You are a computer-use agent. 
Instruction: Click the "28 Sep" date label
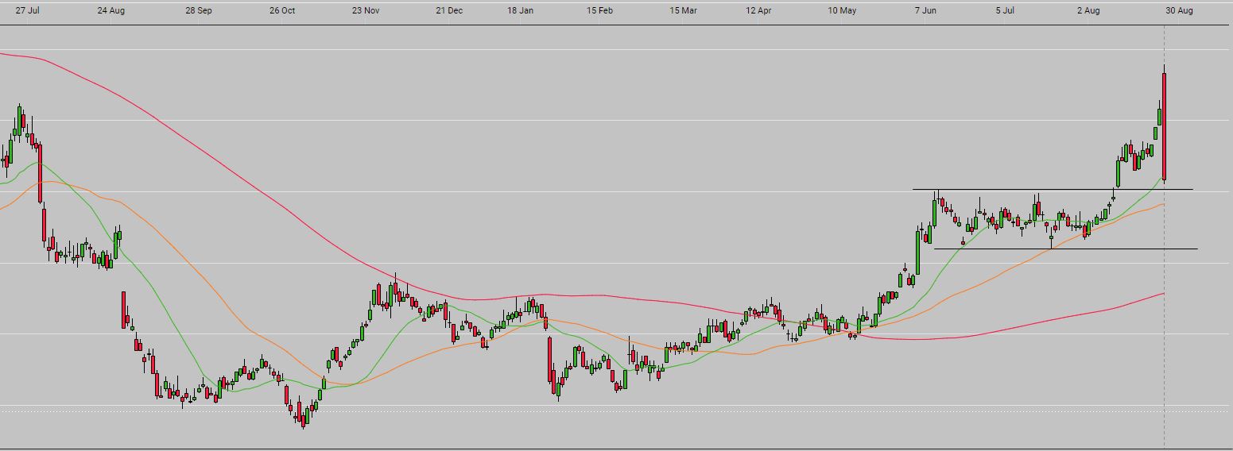(x=198, y=11)
